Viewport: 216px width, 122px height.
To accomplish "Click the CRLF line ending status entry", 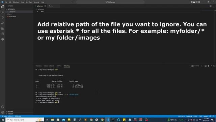I will (200, 116).
